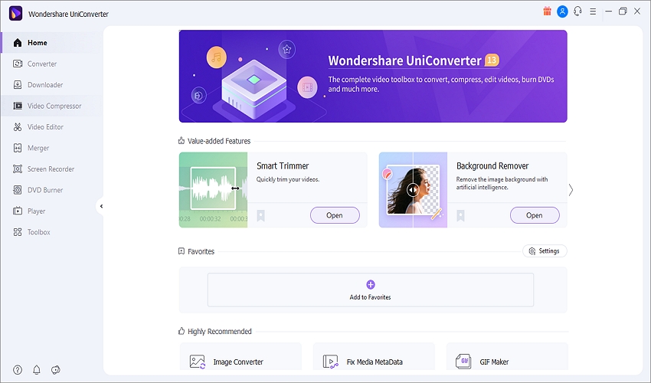This screenshot has height=383, width=651.
Task: Click the Merger sidebar icon
Action: click(x=18, y=148)
